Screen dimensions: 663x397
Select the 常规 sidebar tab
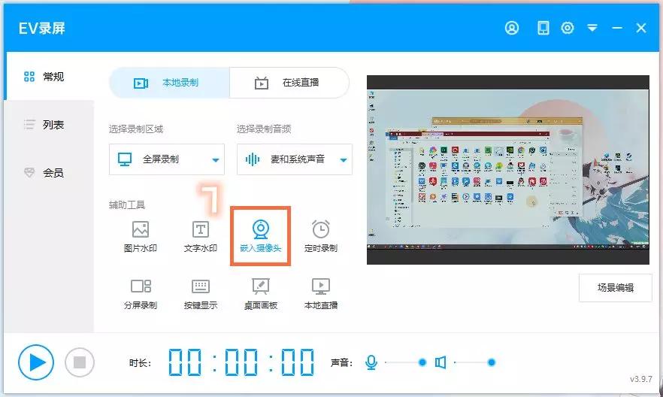point(48,77)
